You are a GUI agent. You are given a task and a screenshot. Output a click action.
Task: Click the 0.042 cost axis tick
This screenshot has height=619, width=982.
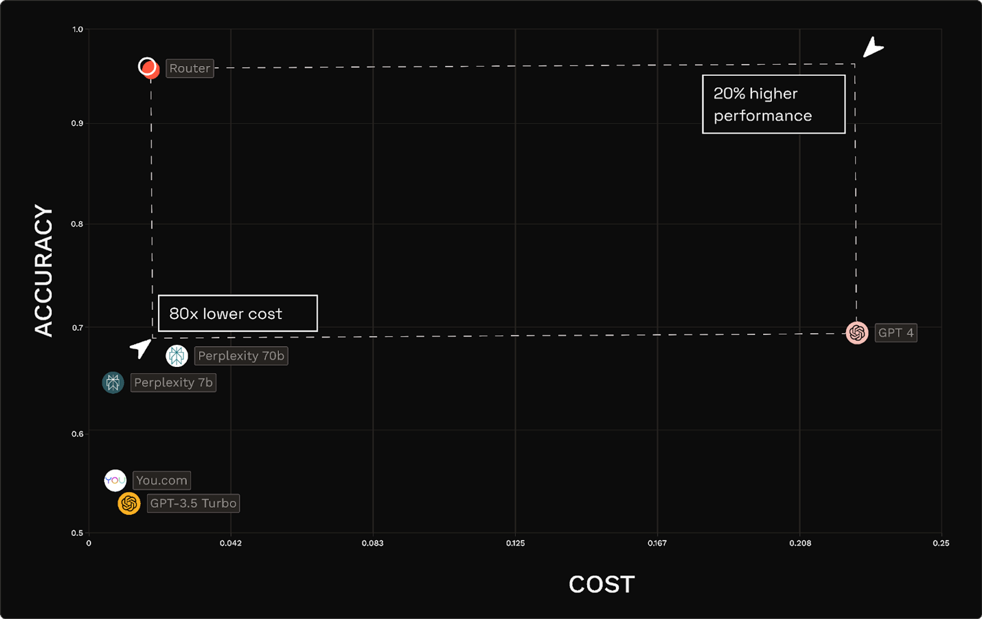point(231,543)
